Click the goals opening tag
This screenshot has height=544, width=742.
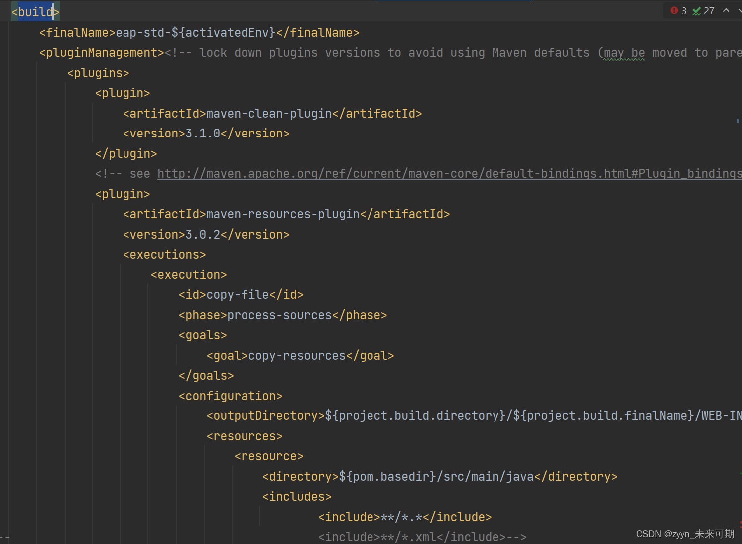pyautogui.click(x=203, y=335)
